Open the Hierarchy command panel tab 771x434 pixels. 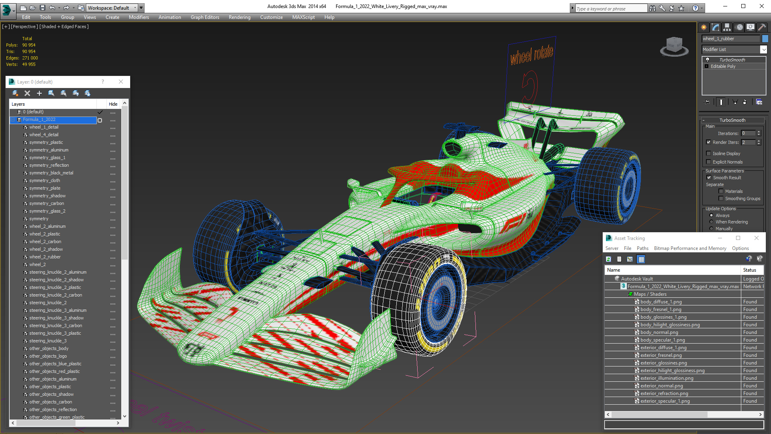727,27
